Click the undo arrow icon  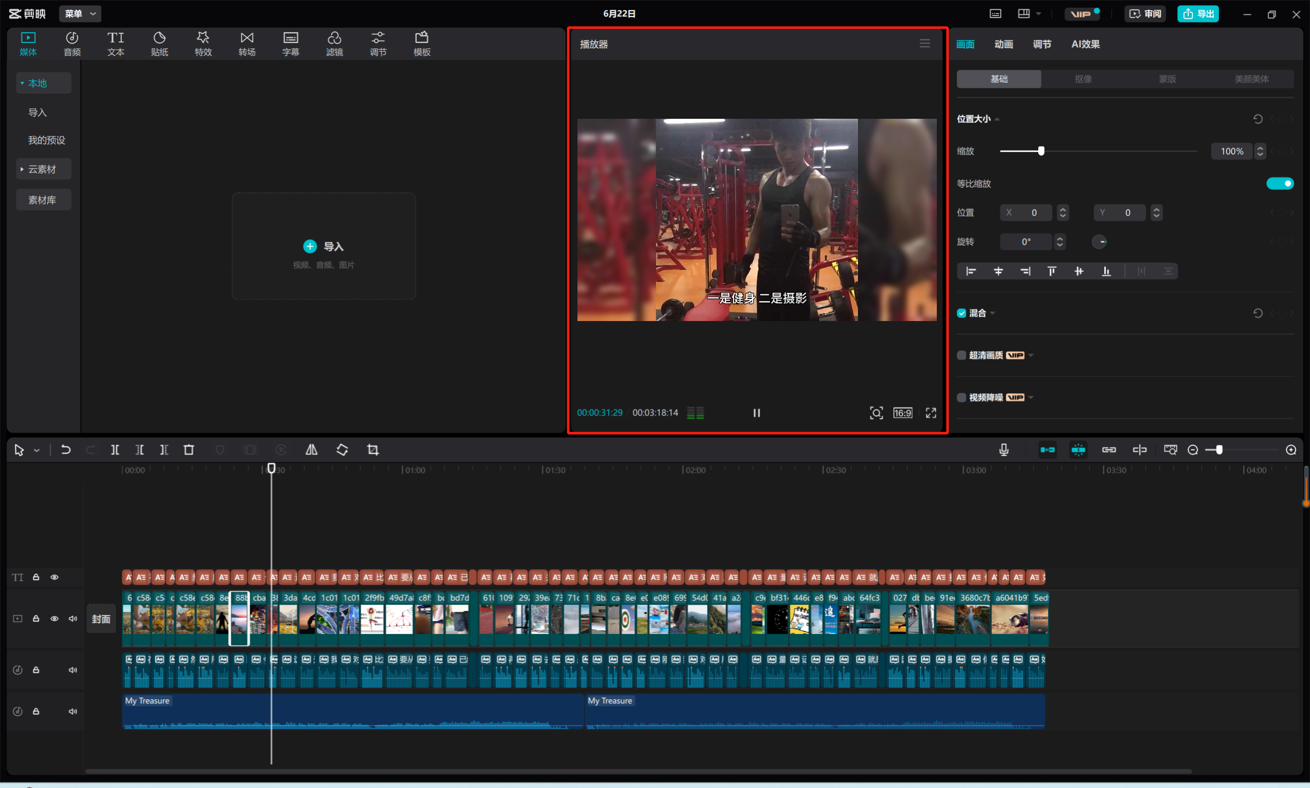coord(66,450)
